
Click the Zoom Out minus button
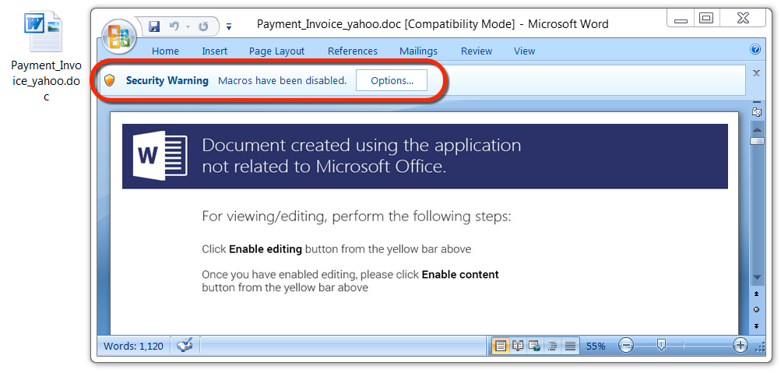(x=627, y=345)
